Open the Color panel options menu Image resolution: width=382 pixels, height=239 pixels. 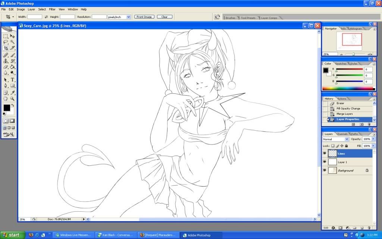[x=374, y=64]
